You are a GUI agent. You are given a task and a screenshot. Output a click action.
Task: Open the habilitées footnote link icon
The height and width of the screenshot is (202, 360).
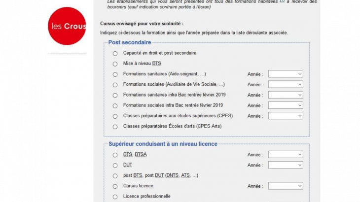(282, 1)
